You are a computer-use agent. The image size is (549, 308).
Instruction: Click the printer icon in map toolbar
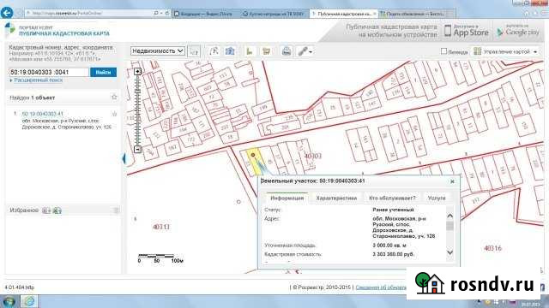[x=287, y=51]
